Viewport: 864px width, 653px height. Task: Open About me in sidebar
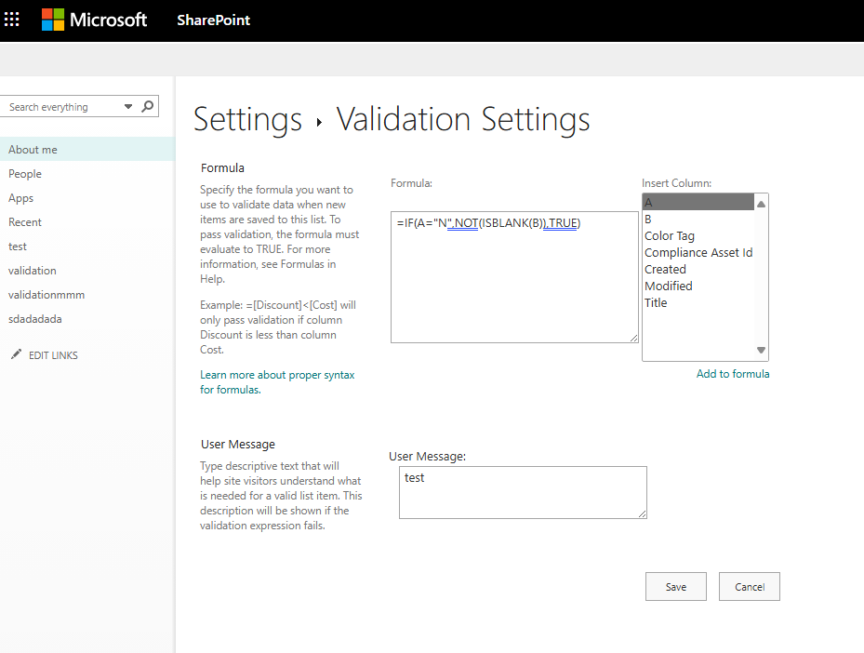[x=87, y=150]
